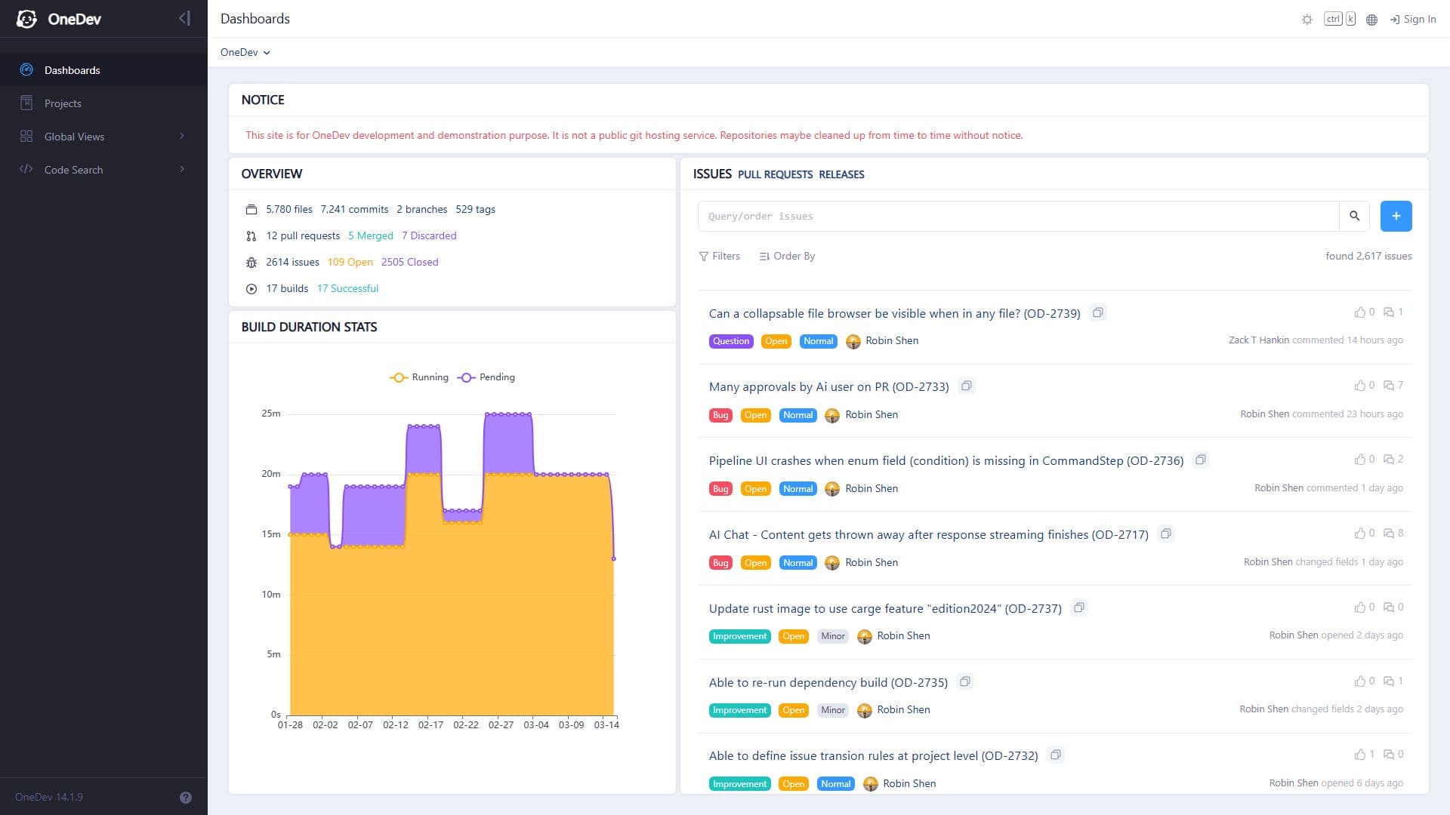Click the blue plus new issue button
Viewport: 1450px width, 815px height.
click(1396, 216)
